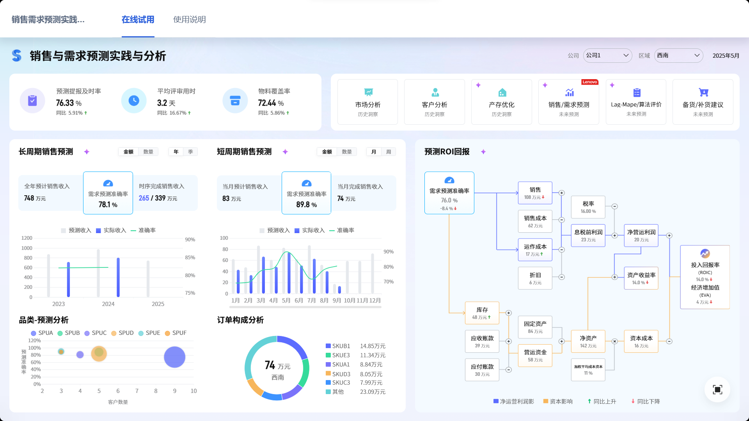Open the 公司 dropdown showing 公司1

(x=607, y=55)
